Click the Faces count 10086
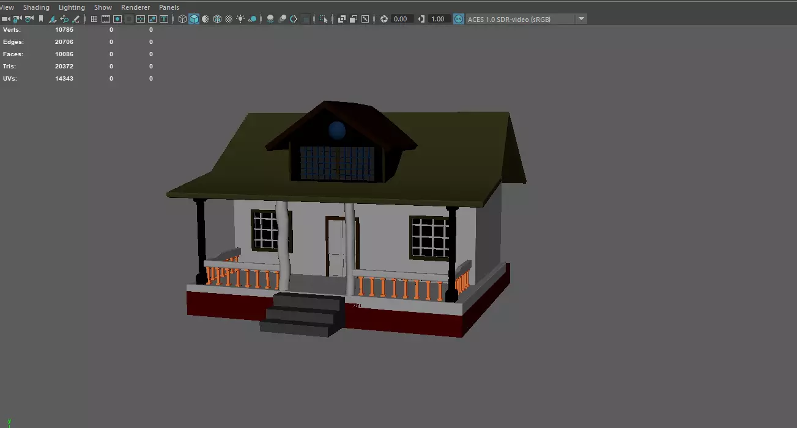Image resolution: width=797 pixels, height=428 pixels. click(64, 54)
